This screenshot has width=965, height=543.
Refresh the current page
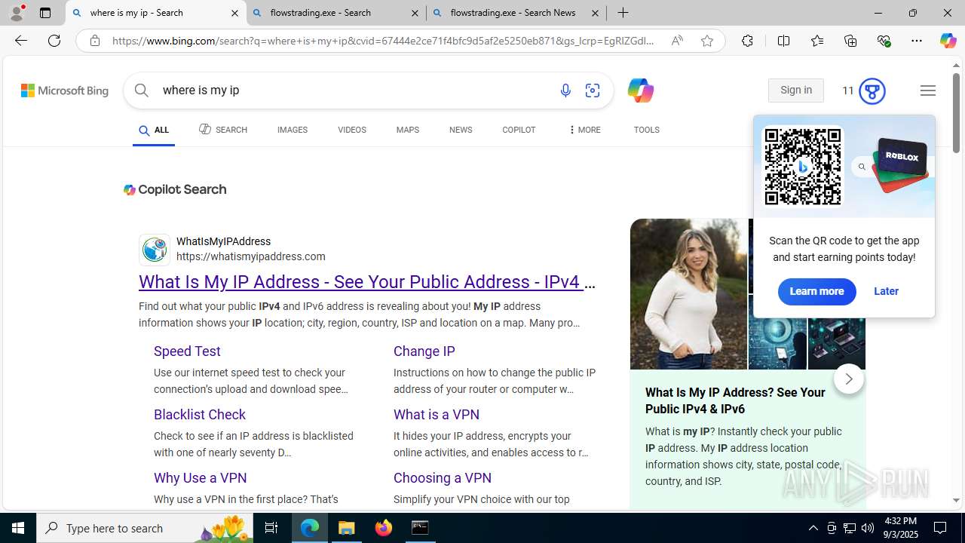coord(54,41)
